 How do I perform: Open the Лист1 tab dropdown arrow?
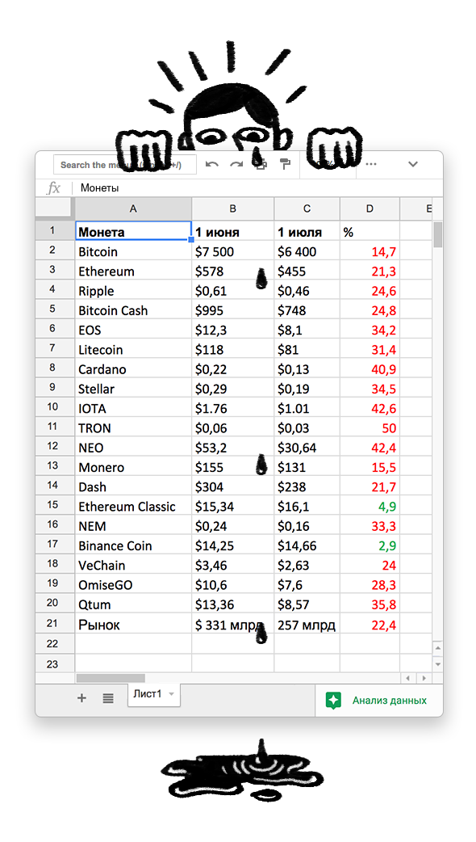click(172, 694)
